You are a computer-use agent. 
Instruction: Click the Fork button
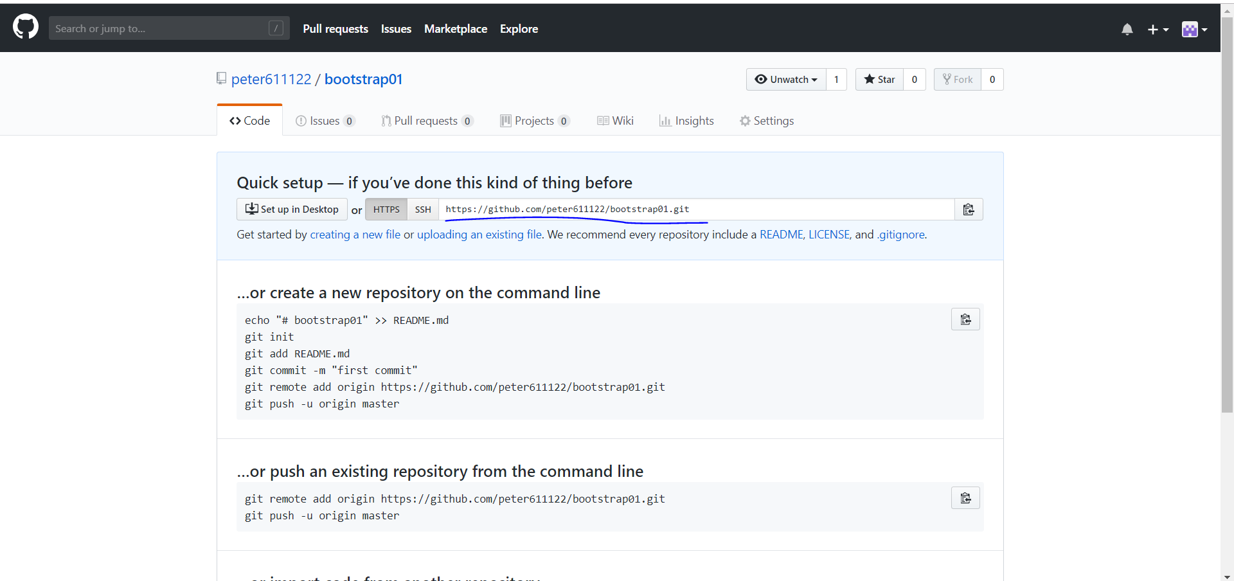(x=958, y=79)
